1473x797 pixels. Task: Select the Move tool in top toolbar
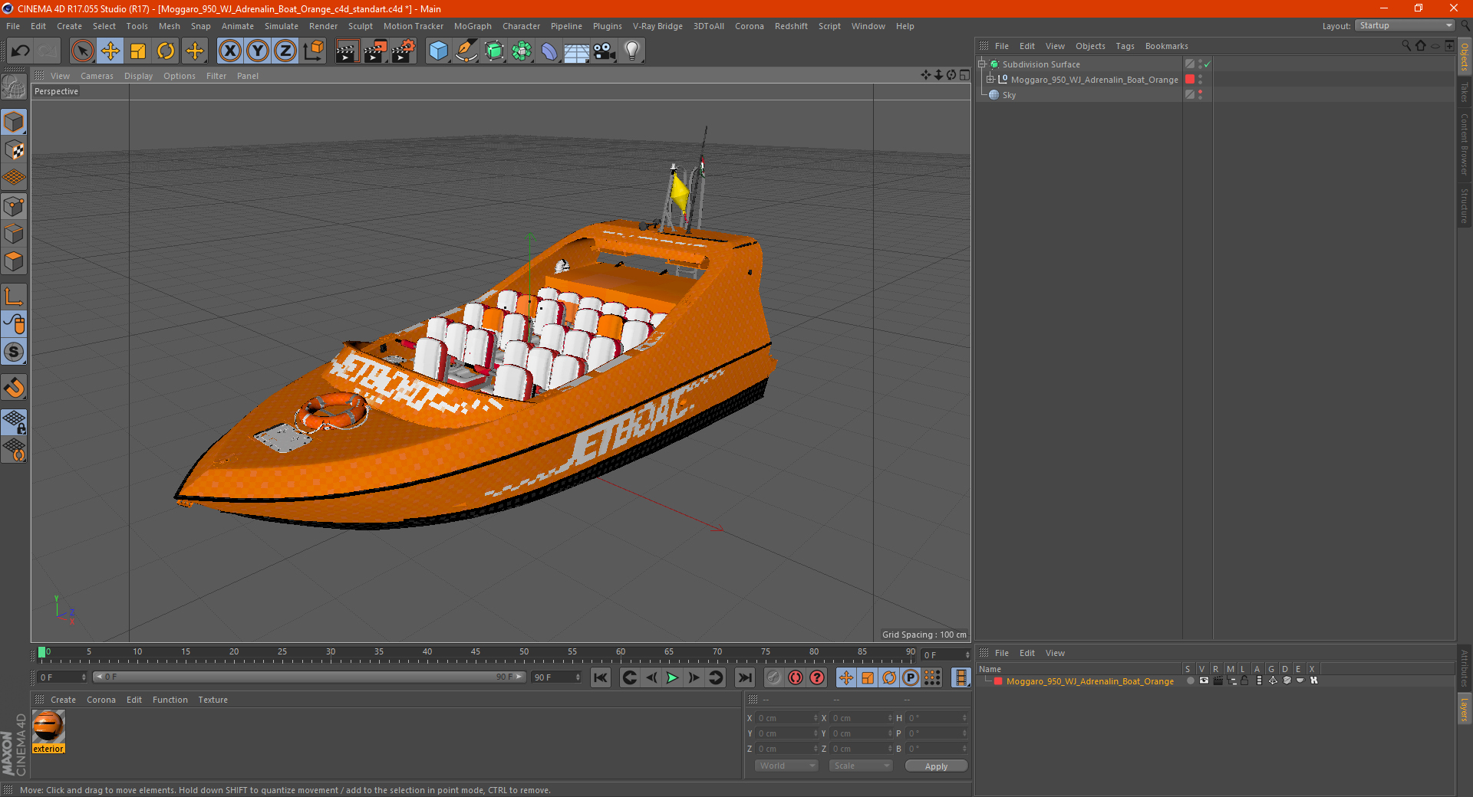click(110, 51)
